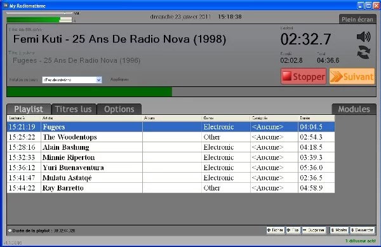
Task: Add a file with the Fichier button
Action: [x=276, y=230]
